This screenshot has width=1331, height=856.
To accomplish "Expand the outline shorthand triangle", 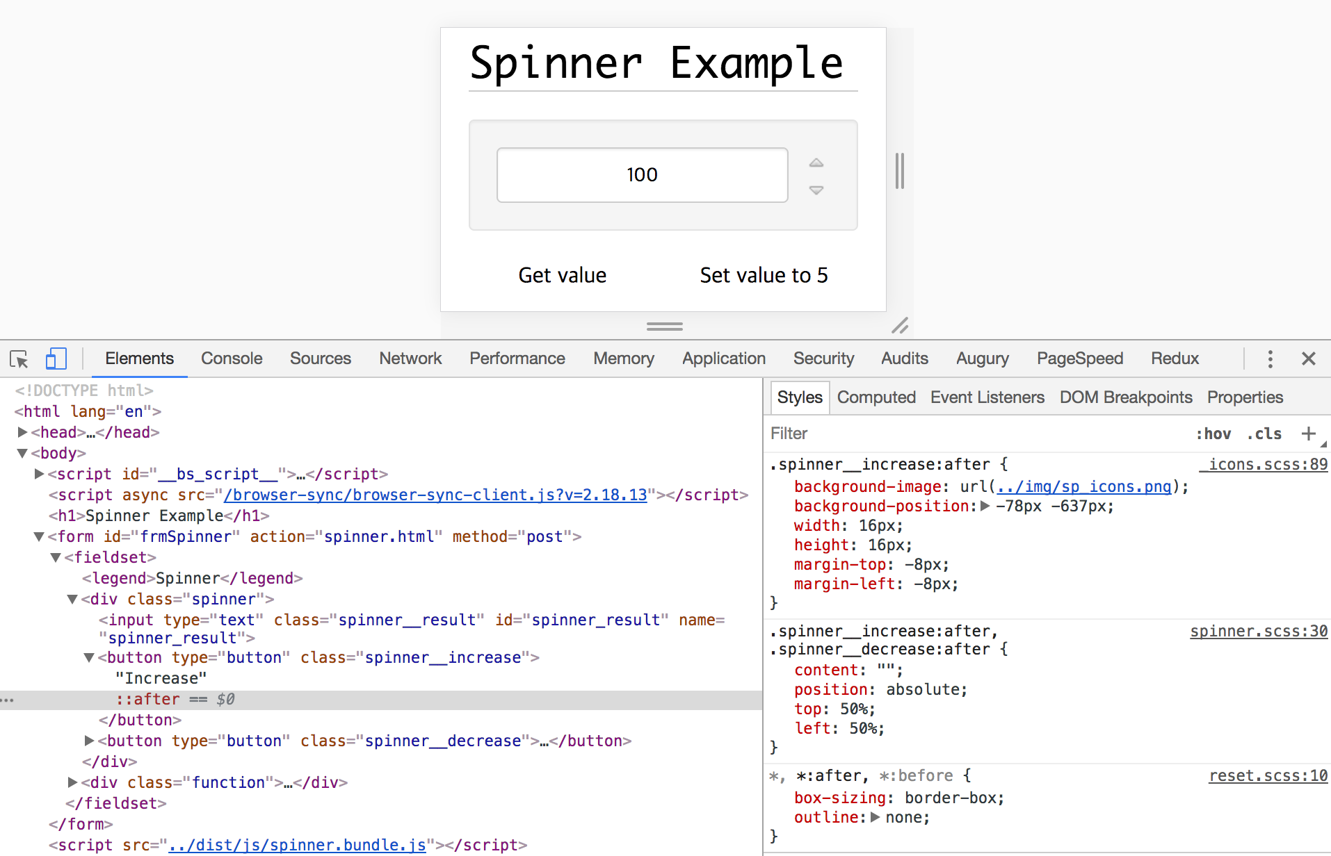I will coord(876,817).
